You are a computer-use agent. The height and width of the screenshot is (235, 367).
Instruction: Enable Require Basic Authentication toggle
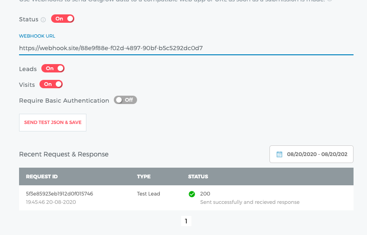point(125,100)
